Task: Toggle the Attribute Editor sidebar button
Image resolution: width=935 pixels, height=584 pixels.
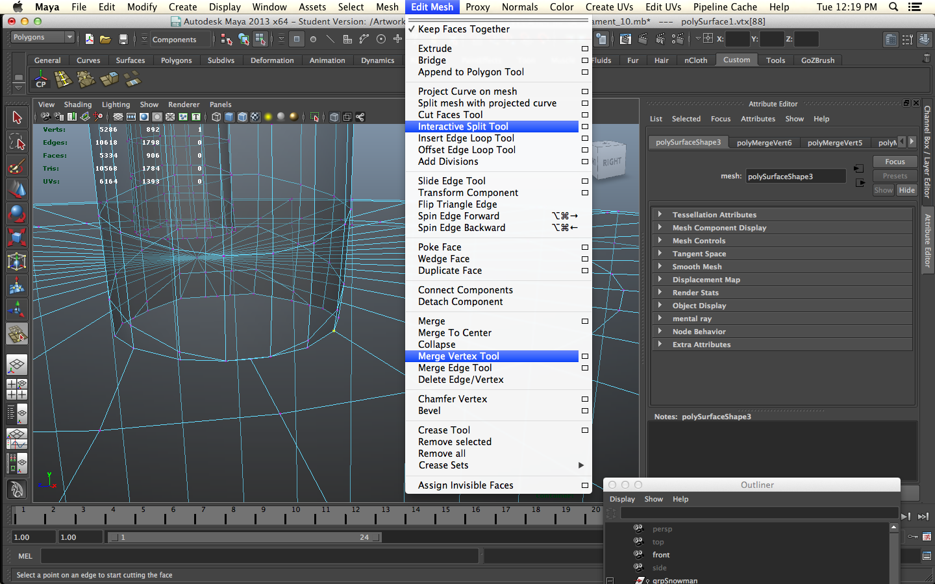Action: tap(928, 240)
